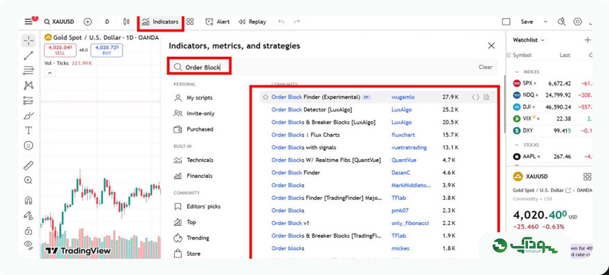This screenshot has height=275, width=609.
Task: Clear the indicator search text
Action: [x=485, y=67]
